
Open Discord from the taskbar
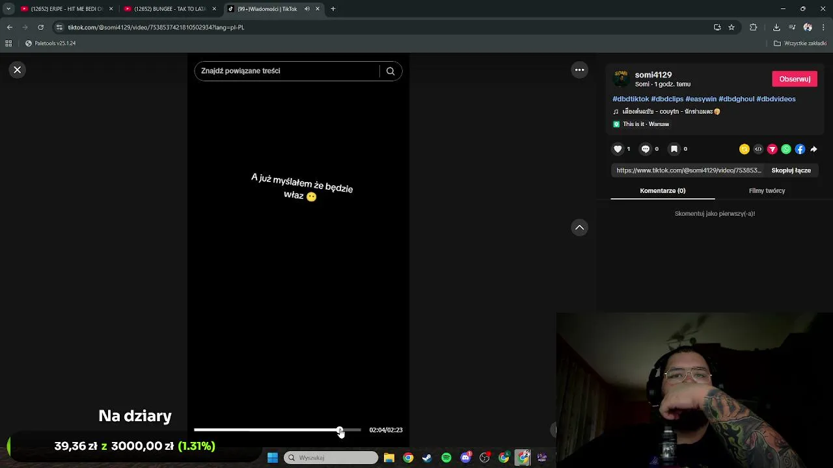point(465,458)
